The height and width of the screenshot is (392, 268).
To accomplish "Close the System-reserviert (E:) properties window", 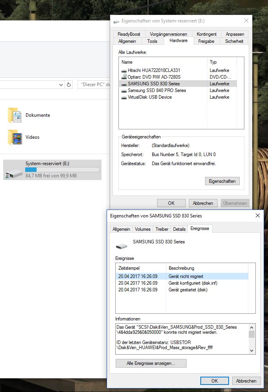I will coord(246,21).
